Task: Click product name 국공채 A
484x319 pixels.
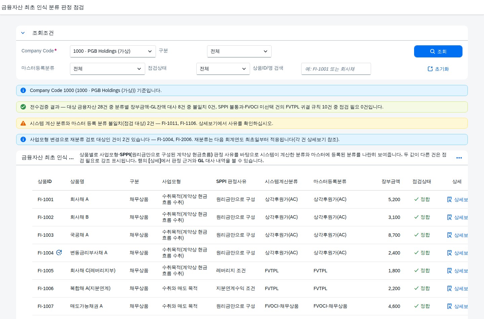Action: (79, 235)
